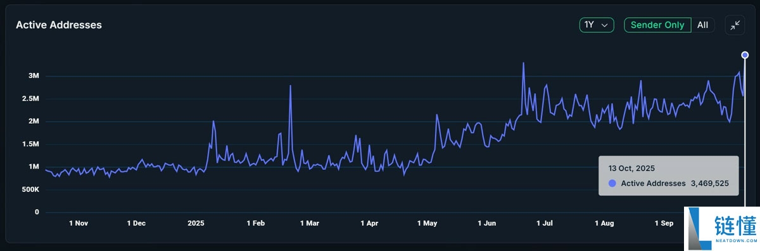
Task: Click the 1 Jul x-axis label
Action: (545, 223)
